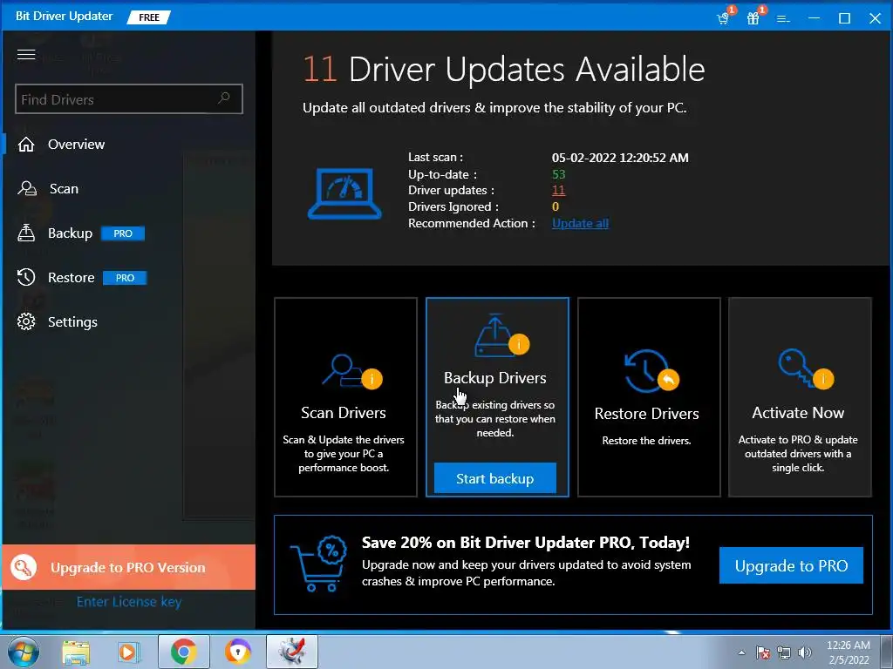
Task: Select the Scan Drivers card
Action: click(345, 397)
